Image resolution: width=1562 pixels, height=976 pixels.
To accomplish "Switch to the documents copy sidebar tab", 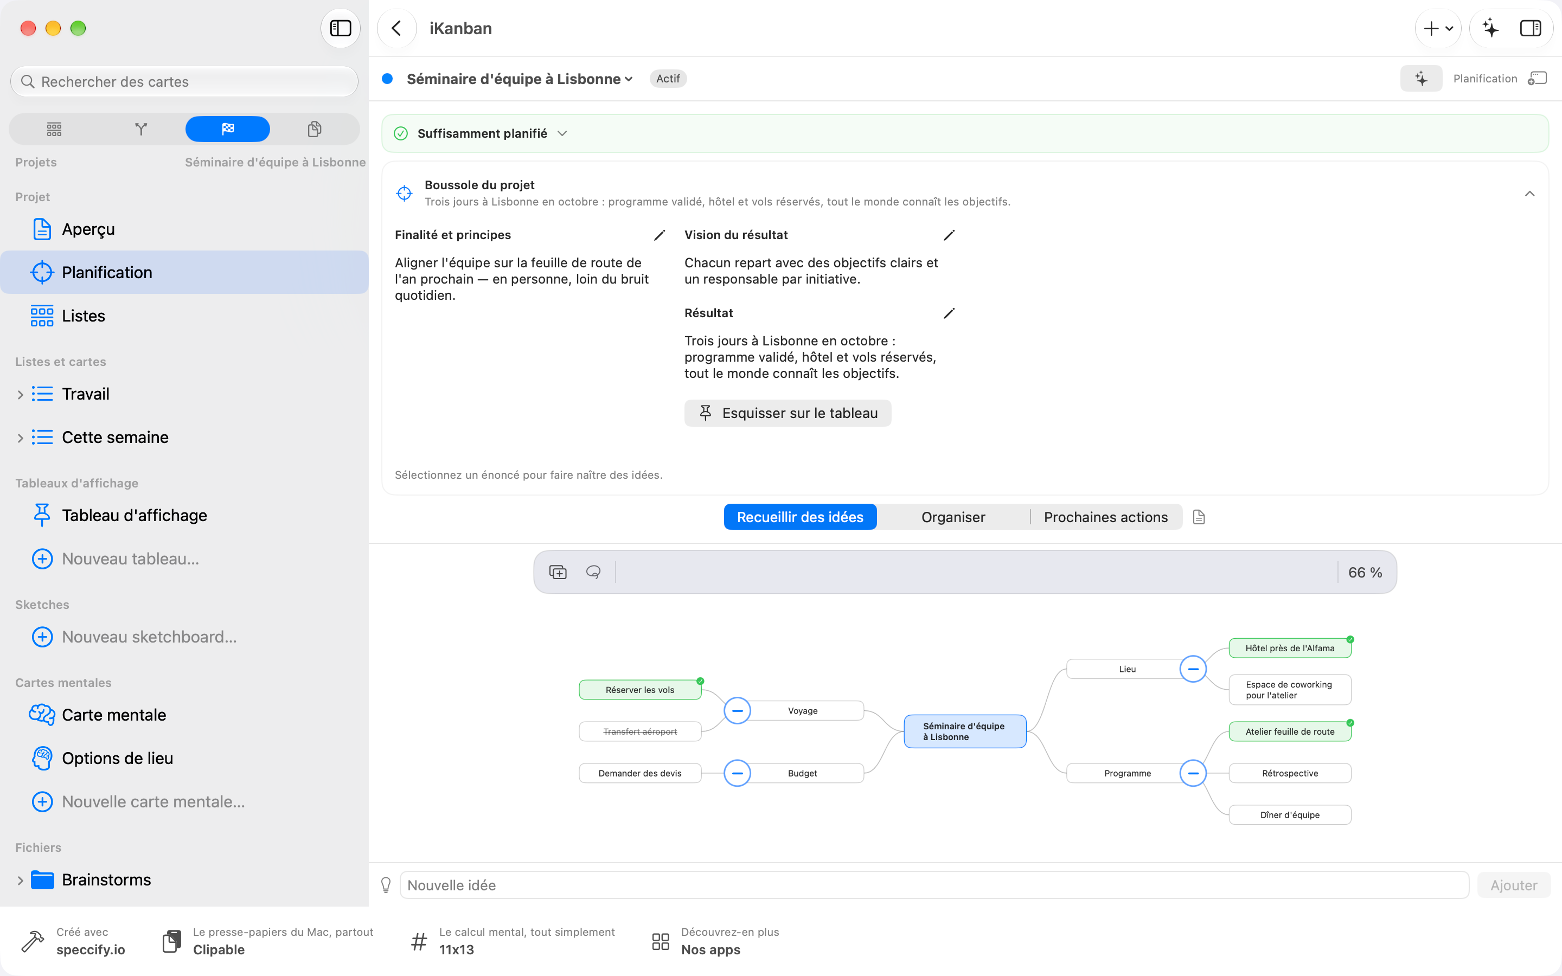I will [x=315, y=129].
